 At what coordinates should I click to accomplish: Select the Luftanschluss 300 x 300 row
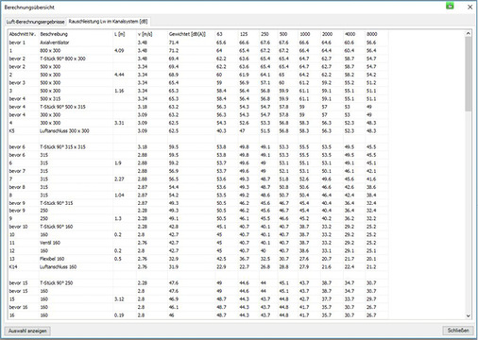pos(198,130)
